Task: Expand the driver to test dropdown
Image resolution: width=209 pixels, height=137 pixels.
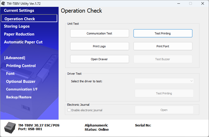Action: pyautogui.click(x=164, y=81)
